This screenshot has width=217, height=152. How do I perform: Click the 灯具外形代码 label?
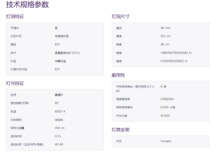click(x=19, y=69)
